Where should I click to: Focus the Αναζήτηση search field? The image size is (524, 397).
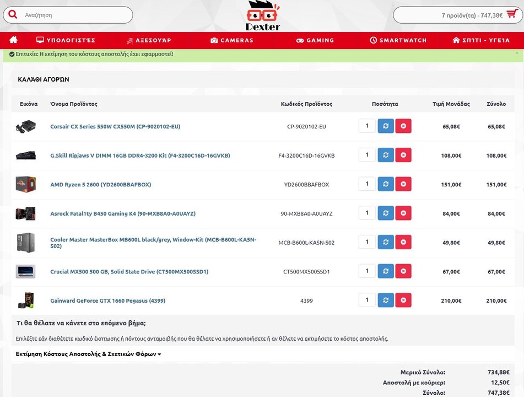coord(68,15)
